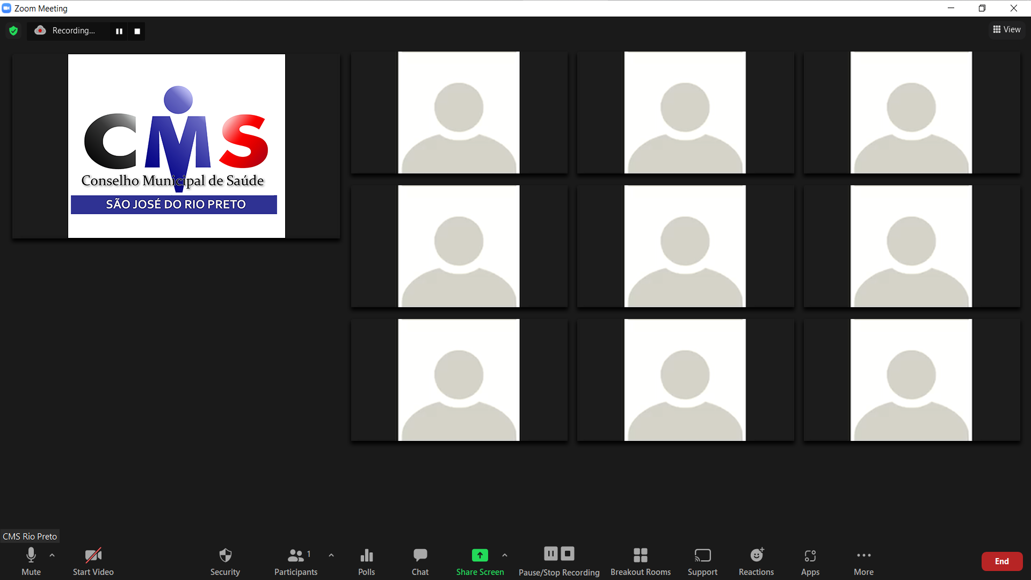Viewport: 1031px width, 580px height.
Task: Open the Support option
Action: (702, 561)
